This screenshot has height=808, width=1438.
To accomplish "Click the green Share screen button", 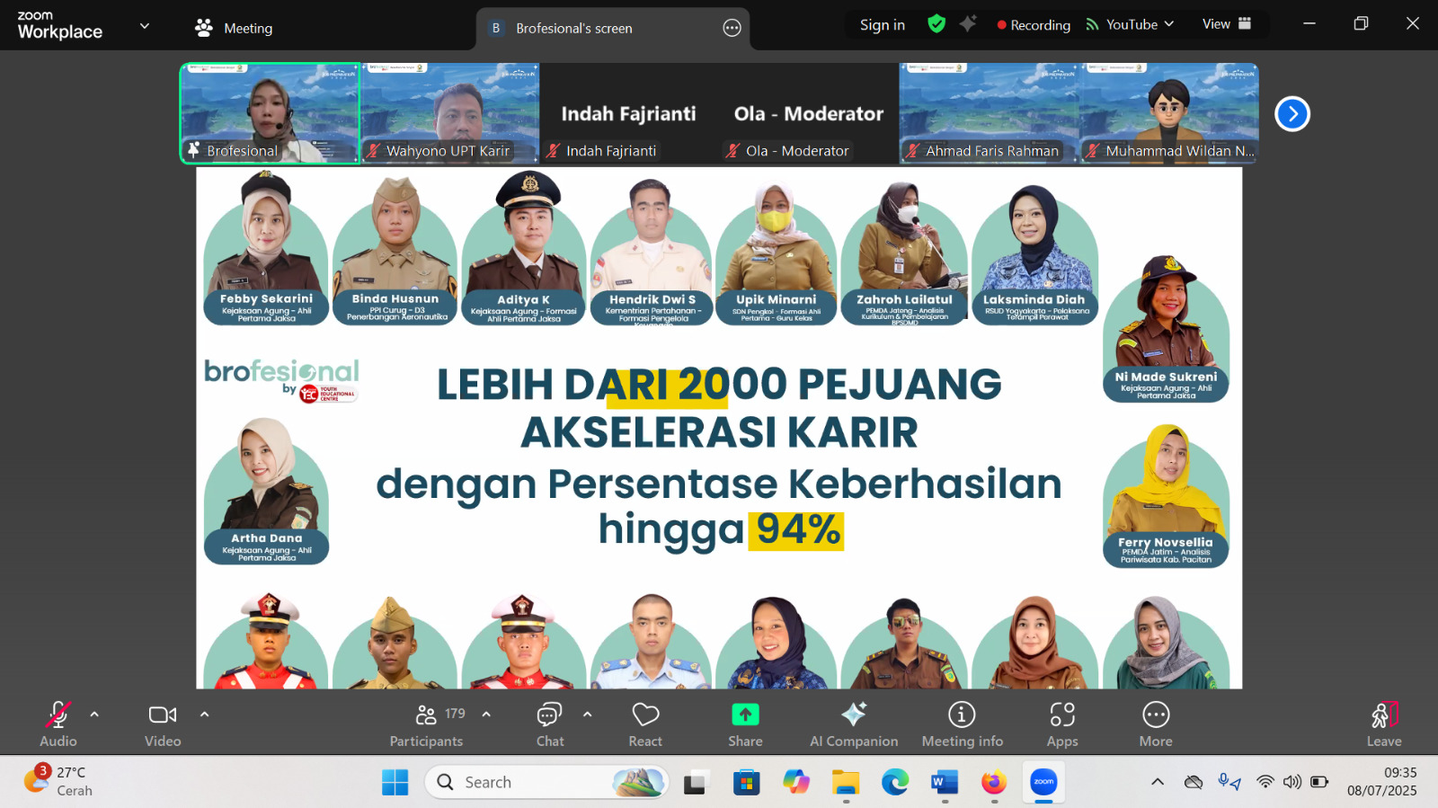I will (x=745, y=715).
